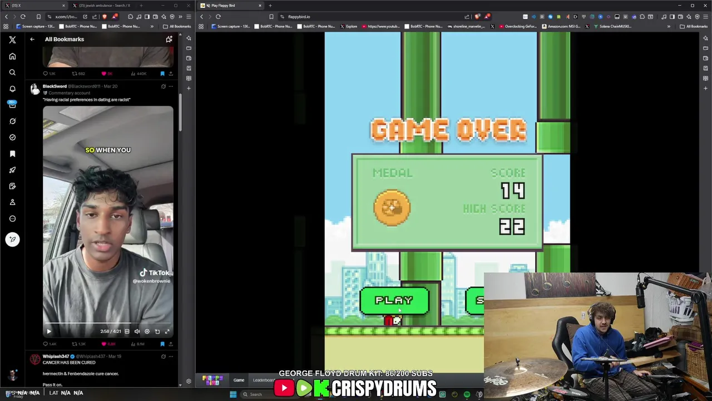Toggle captions on the TikTok video player
This screenshot has width=712, height=401.
tap(127, 331)
